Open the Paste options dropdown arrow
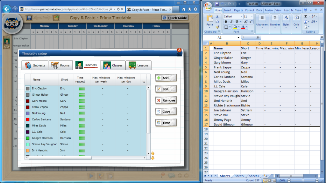Screen dimensions: 326x183 (209, 27)
